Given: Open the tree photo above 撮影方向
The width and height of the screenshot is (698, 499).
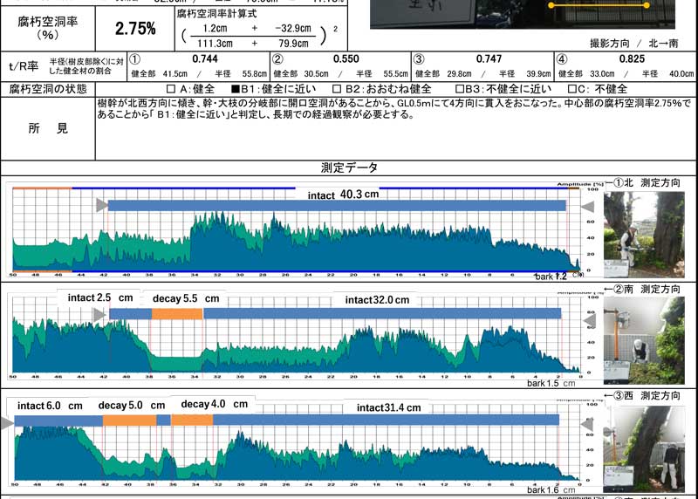Looking at the screenshot, I should 522,14.
